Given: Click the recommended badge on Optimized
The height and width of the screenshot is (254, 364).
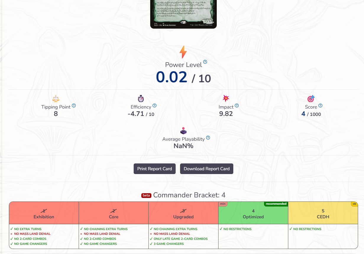Looking at the screenshot, I should click(x=276, y=204).
